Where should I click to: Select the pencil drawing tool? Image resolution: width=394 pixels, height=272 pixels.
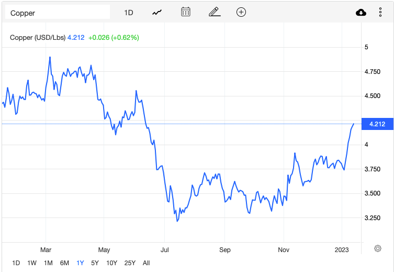point(215,12)
